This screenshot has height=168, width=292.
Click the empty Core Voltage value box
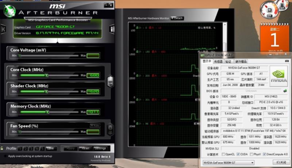(93, 56)
